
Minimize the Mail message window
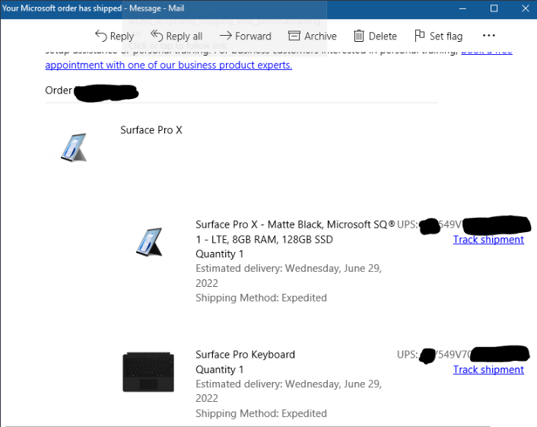[x=462, y=8]
